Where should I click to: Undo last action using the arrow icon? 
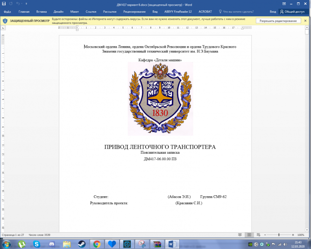tap(18, 4)
